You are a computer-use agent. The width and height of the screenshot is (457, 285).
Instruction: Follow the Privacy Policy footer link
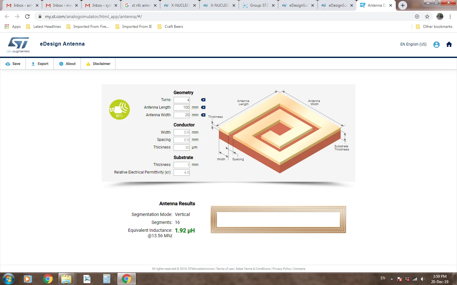click(281, 269)
